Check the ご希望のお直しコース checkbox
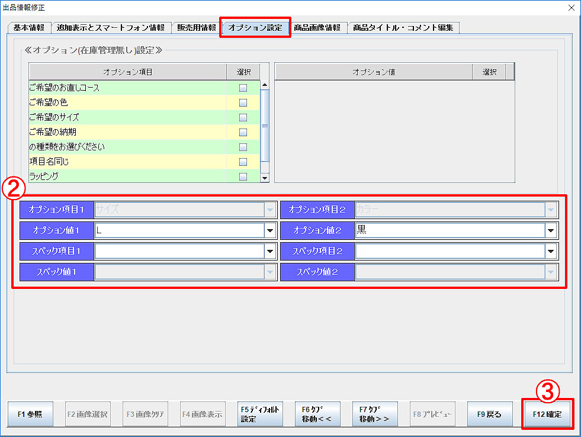Viewport: 581px width, 437px height. (x=243, y=88)
